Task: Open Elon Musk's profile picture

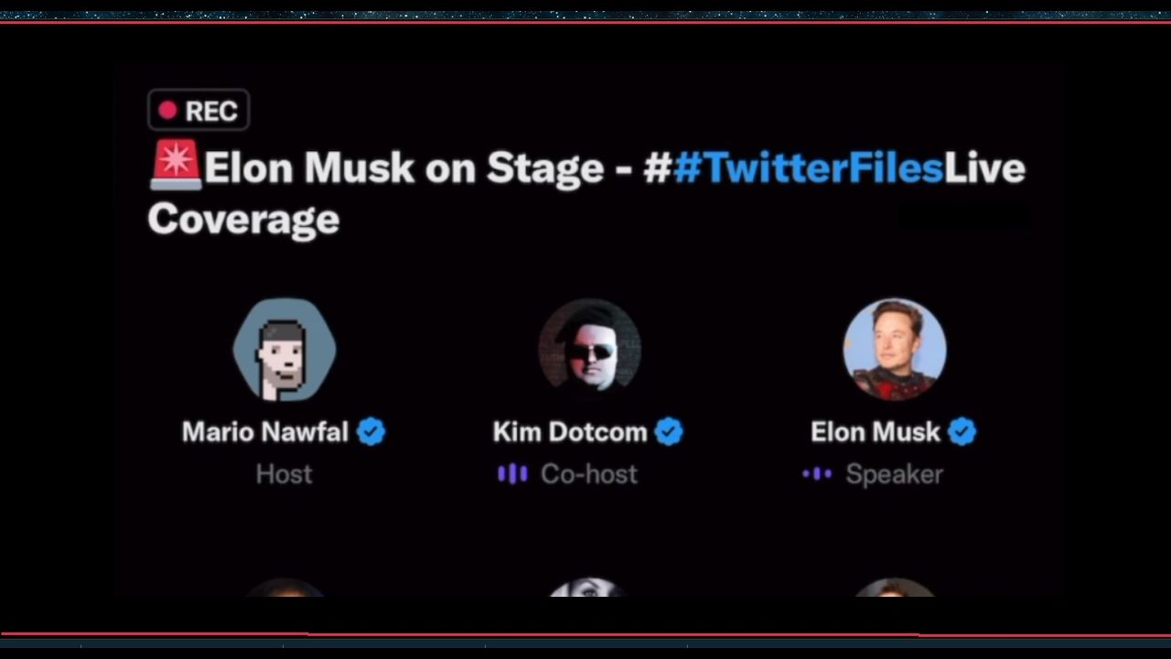Action: coord(894,350)
